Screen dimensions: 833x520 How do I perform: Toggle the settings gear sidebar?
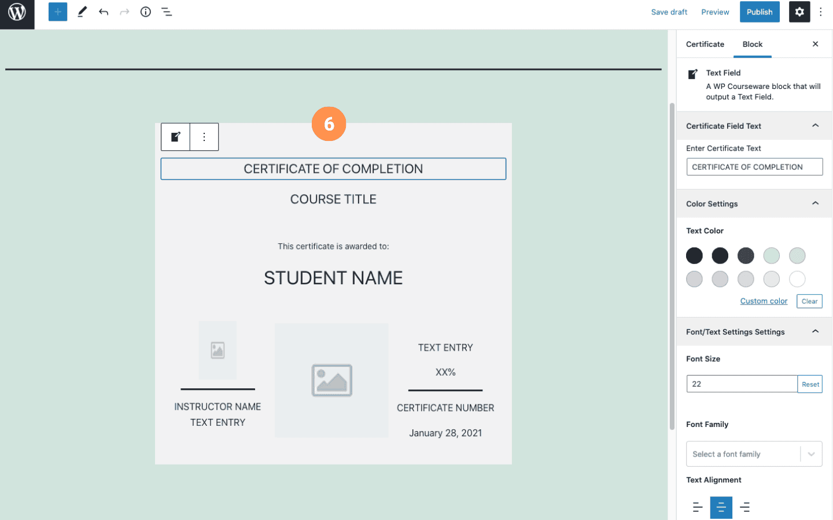click(800, 12)
